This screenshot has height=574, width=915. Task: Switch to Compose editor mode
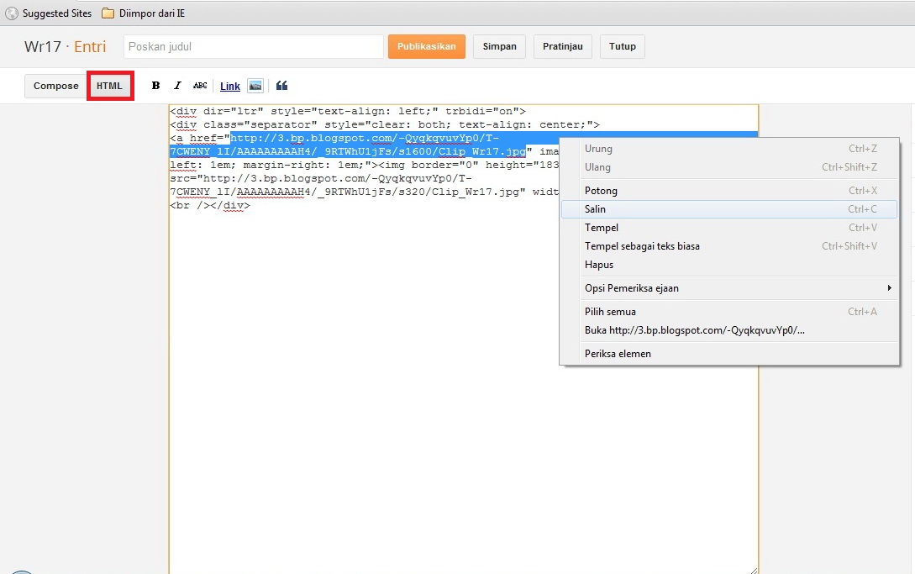(56, 86)
